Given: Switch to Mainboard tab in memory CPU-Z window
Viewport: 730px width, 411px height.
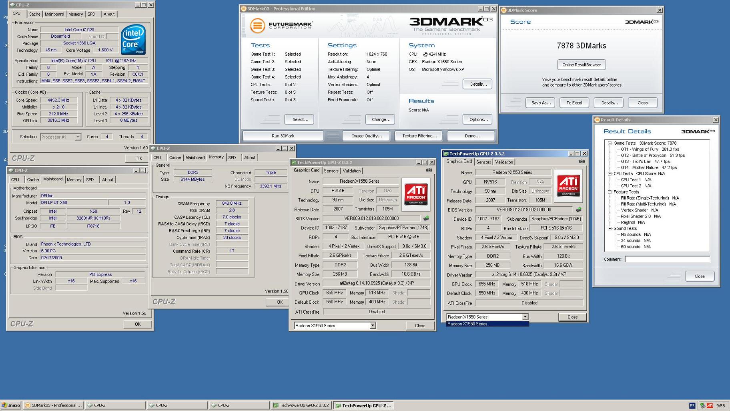Looking at the screenshot, I should click(x=195, y=158).
